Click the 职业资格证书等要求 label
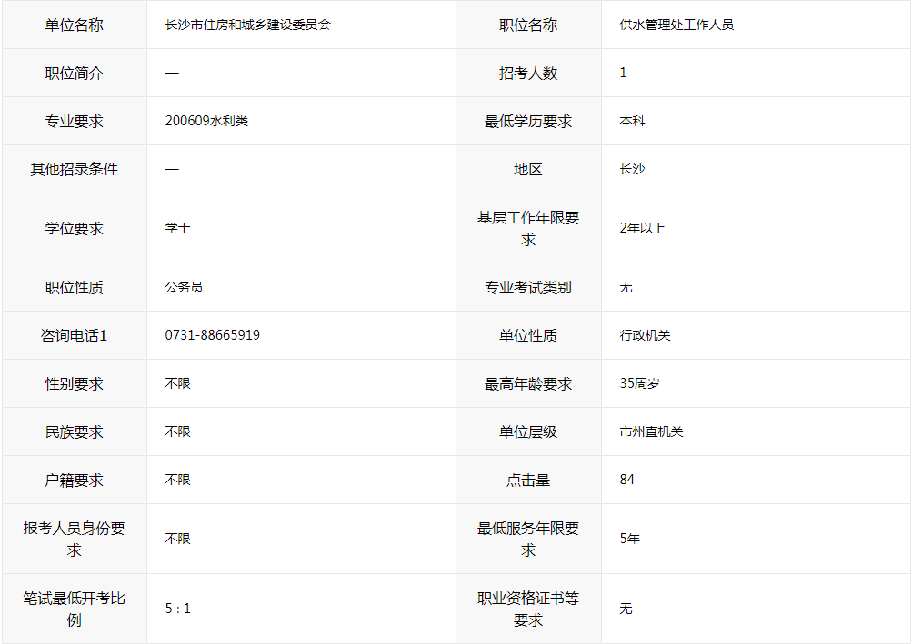912x644 pixels. tap(528, 609)
